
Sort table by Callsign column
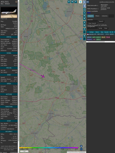tap(92, 32)
